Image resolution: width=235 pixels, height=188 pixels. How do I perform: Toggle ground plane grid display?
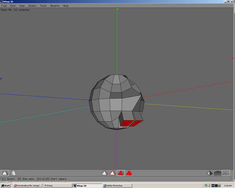click(218, 173)
